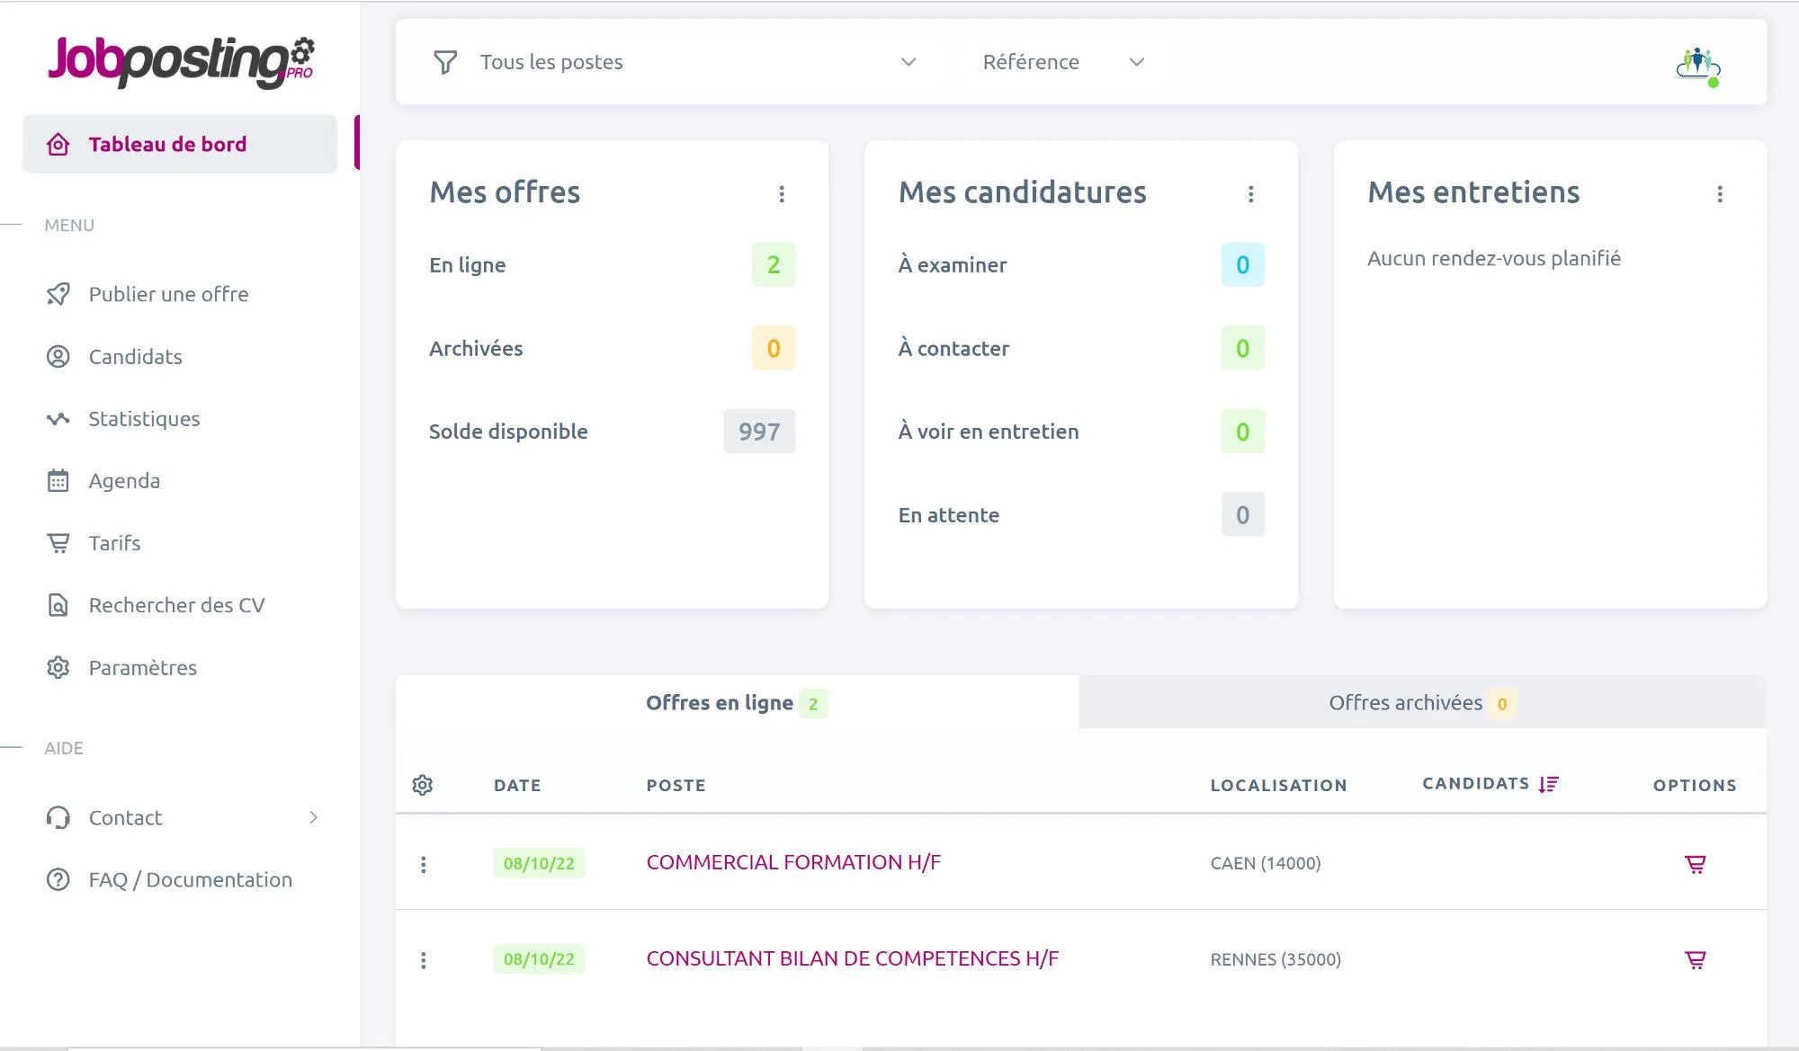Click the En attente count badge
Screen dimensions: 1799x1051
point(1242,515)
